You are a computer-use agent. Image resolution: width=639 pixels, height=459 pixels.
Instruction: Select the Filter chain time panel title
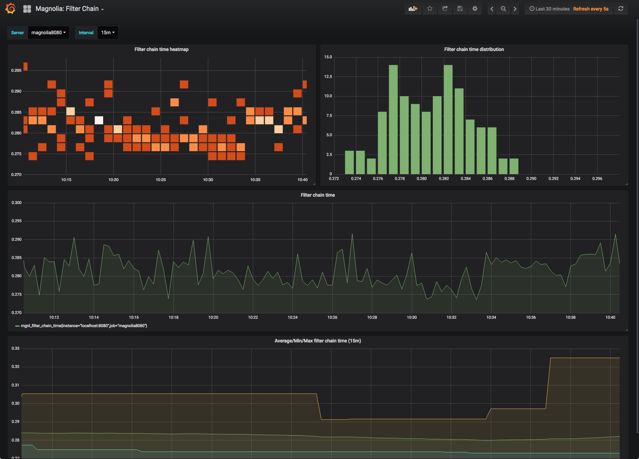pos(318,195)
